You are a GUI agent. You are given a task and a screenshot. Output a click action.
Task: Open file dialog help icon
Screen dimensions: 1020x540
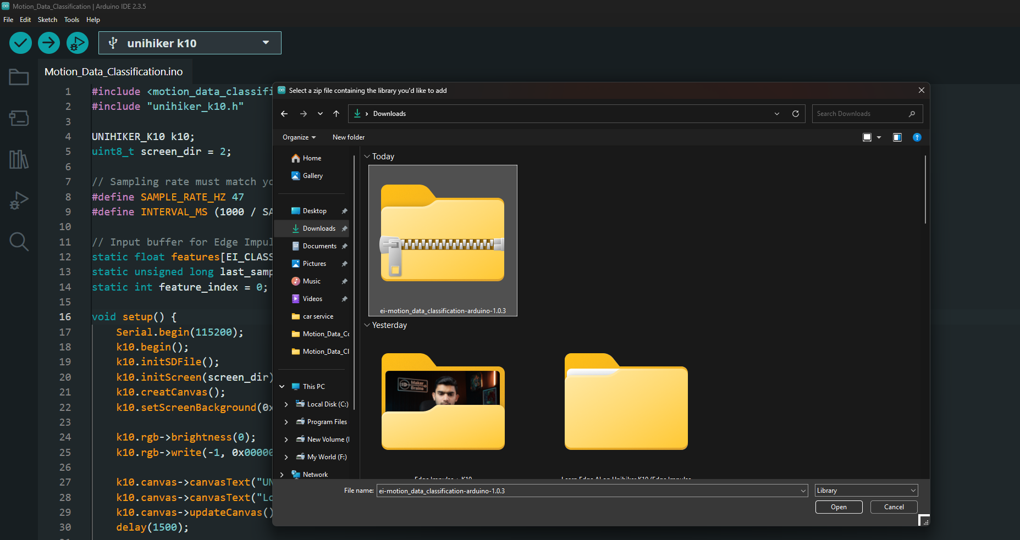click(x=917, y=137)
